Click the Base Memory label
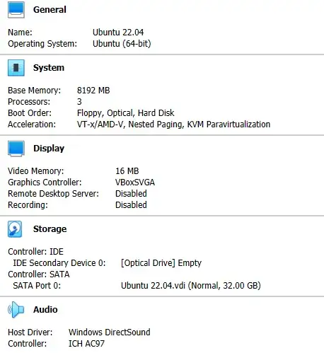324x353 pixels. click(34, 91)
